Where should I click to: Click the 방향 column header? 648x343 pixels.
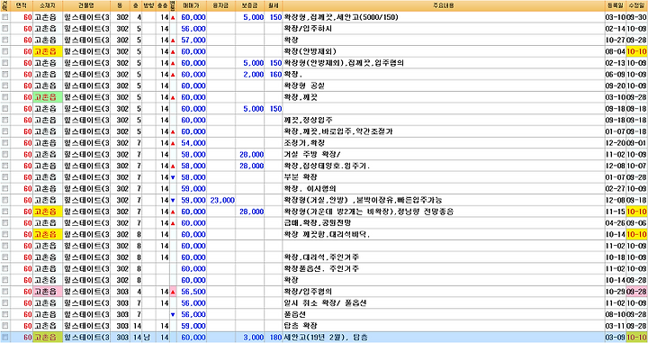click(148, 5)
